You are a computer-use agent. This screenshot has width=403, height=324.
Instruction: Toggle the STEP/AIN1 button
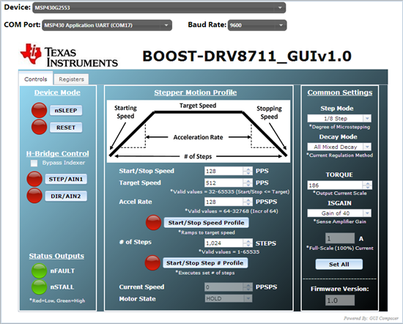66,179
